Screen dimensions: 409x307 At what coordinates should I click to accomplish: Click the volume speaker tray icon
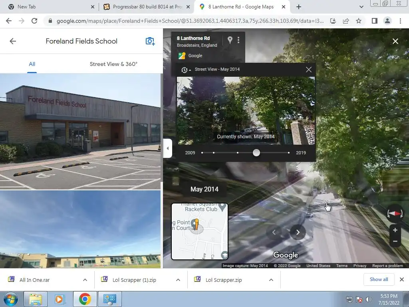[x=369, y=299]
